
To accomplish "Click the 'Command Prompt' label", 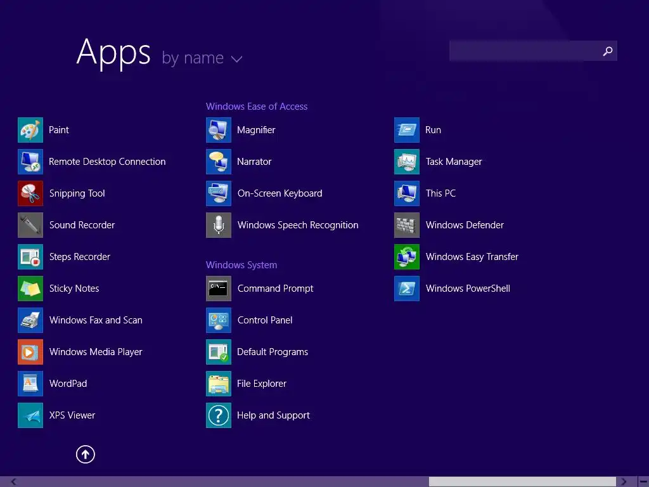I will click(275, 289).
